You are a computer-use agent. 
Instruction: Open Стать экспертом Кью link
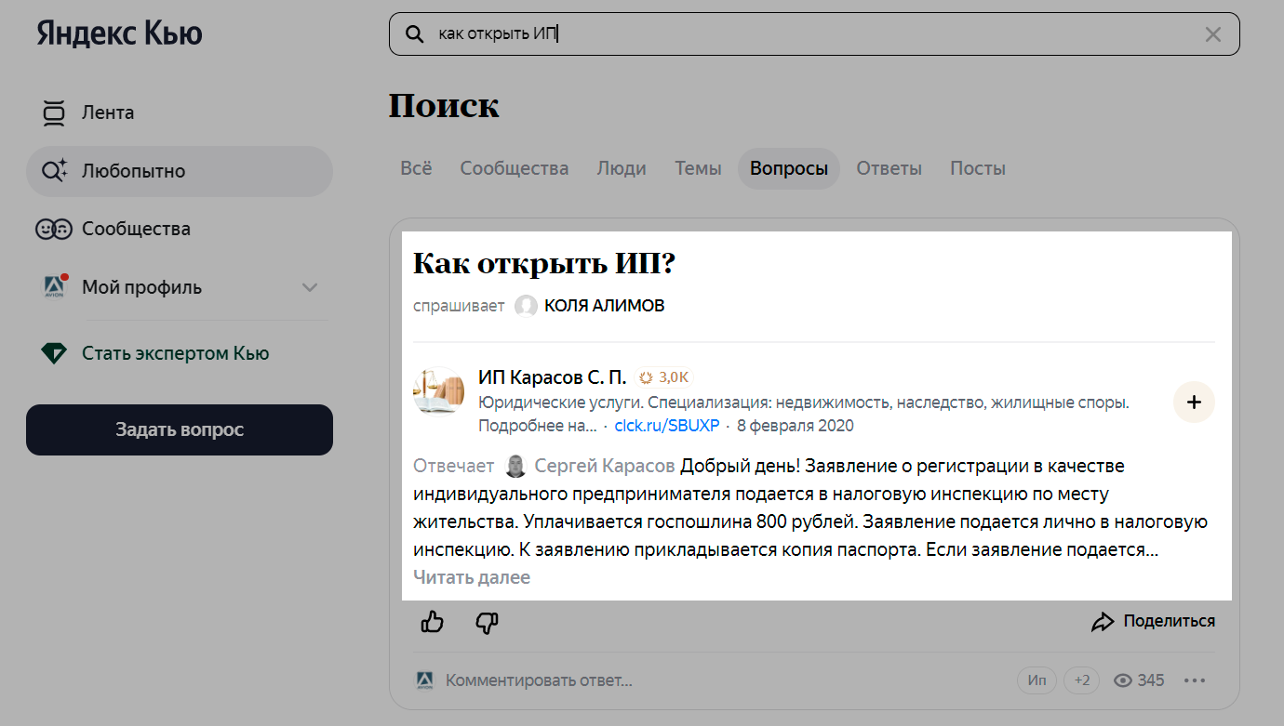175,353
